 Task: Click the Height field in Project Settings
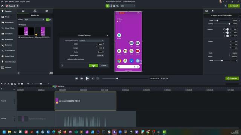click(x=100, y=48)
